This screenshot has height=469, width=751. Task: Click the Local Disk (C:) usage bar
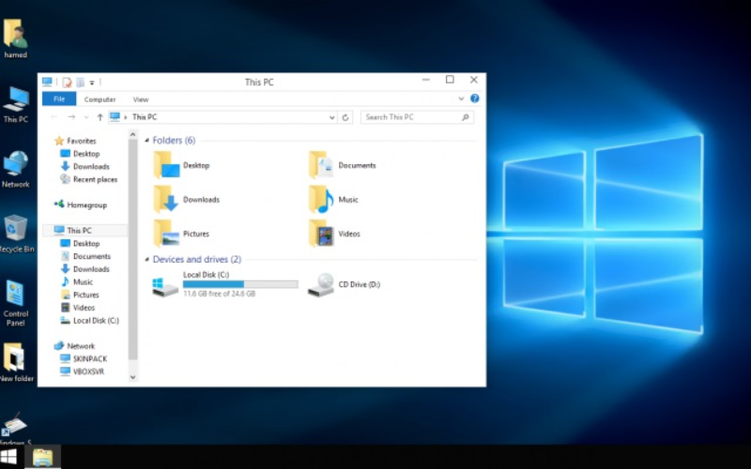point(240,284)
